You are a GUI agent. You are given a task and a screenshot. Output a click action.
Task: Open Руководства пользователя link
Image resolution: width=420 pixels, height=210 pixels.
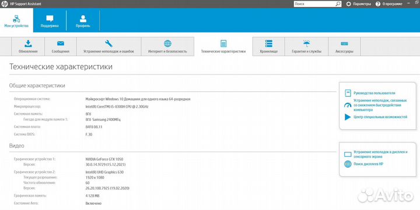click(x=374, y=93)
